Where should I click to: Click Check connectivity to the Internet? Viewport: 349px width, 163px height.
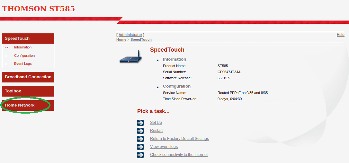point(179,155)
